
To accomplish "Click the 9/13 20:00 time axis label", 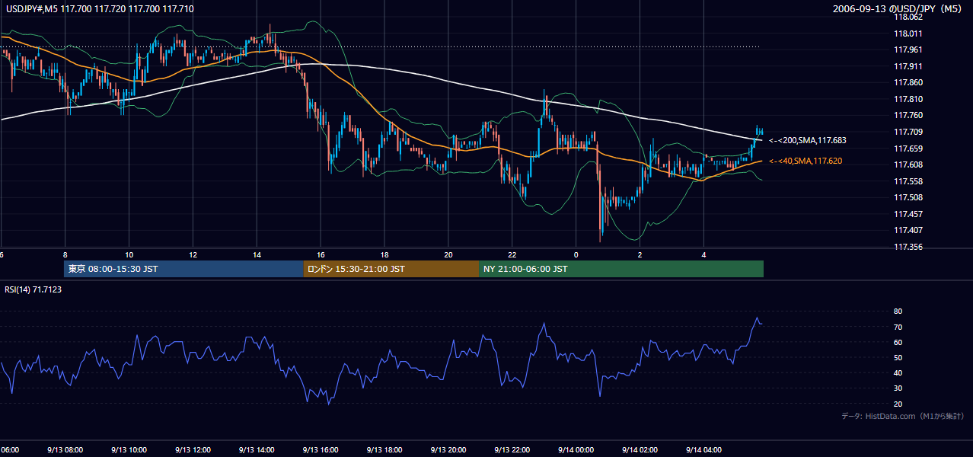I will pyautogui.click(x=449, y=449).
